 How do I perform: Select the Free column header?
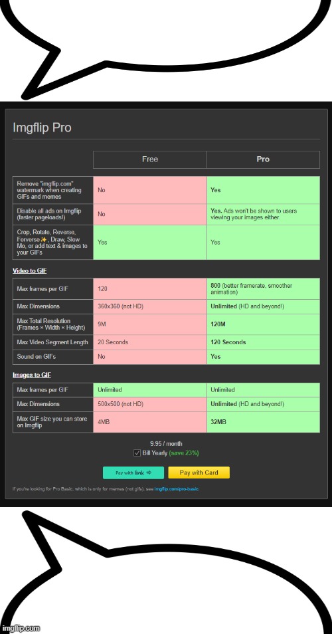coord(150,159)
